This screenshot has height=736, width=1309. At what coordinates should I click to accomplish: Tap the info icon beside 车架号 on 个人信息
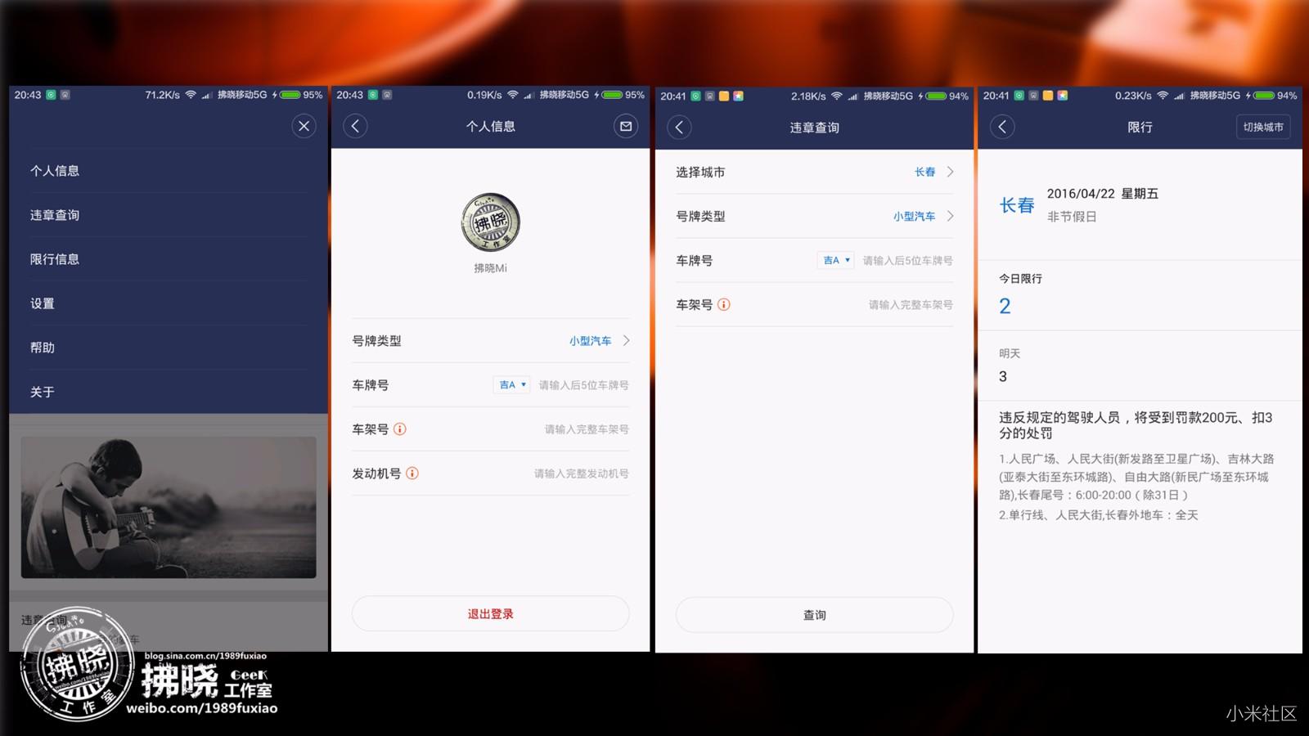click(x=401, y=429)
